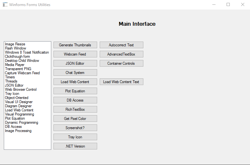Select Visual UI Designer list item
Viewport: 250px width, 165px height.
pyautogui.click(x=28, y=102)
